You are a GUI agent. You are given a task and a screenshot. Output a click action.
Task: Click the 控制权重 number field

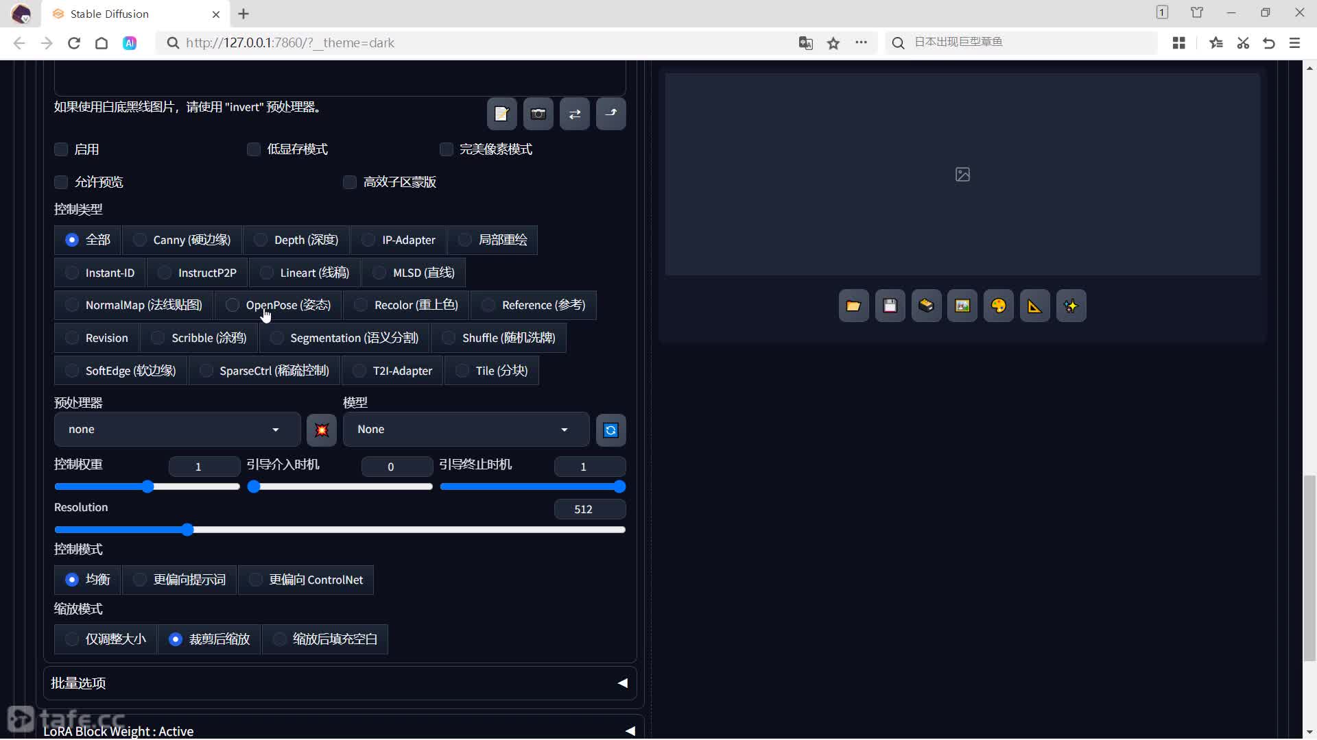204,467
